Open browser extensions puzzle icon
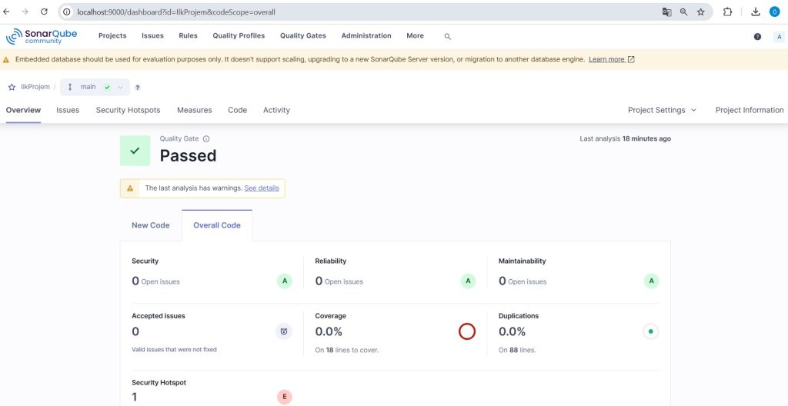This screenshot has width=788, height=406. click(x=727, y=12)
